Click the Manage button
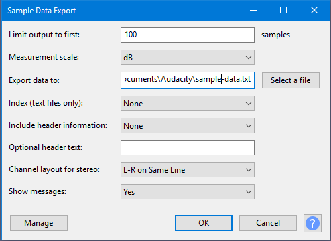The image size is (331, 241). point(39,223)
